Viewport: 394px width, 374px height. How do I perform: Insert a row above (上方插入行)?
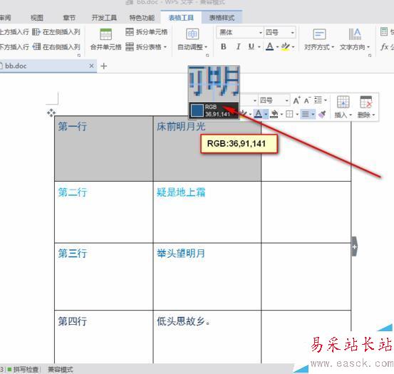coord(14,32)
